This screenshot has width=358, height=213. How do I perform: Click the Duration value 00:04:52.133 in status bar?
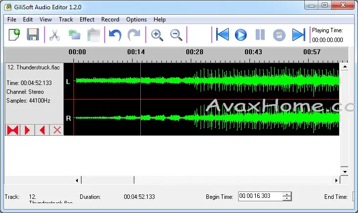point(139,197)
